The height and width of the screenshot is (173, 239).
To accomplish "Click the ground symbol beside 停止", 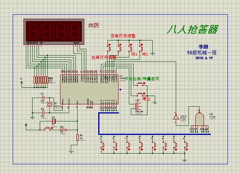I will tap(155, 103).
